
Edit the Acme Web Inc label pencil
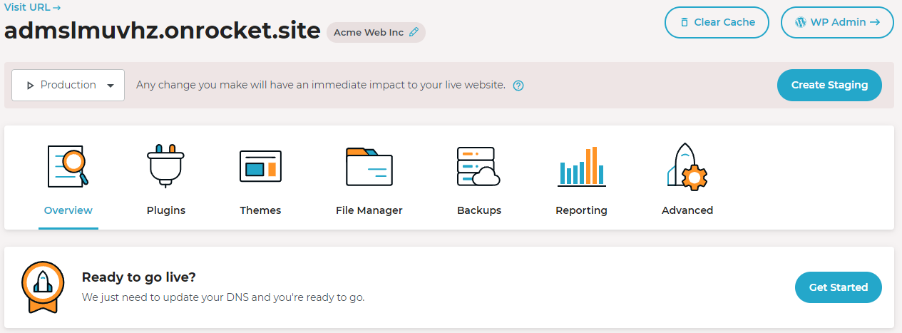[x=414, y=33]
